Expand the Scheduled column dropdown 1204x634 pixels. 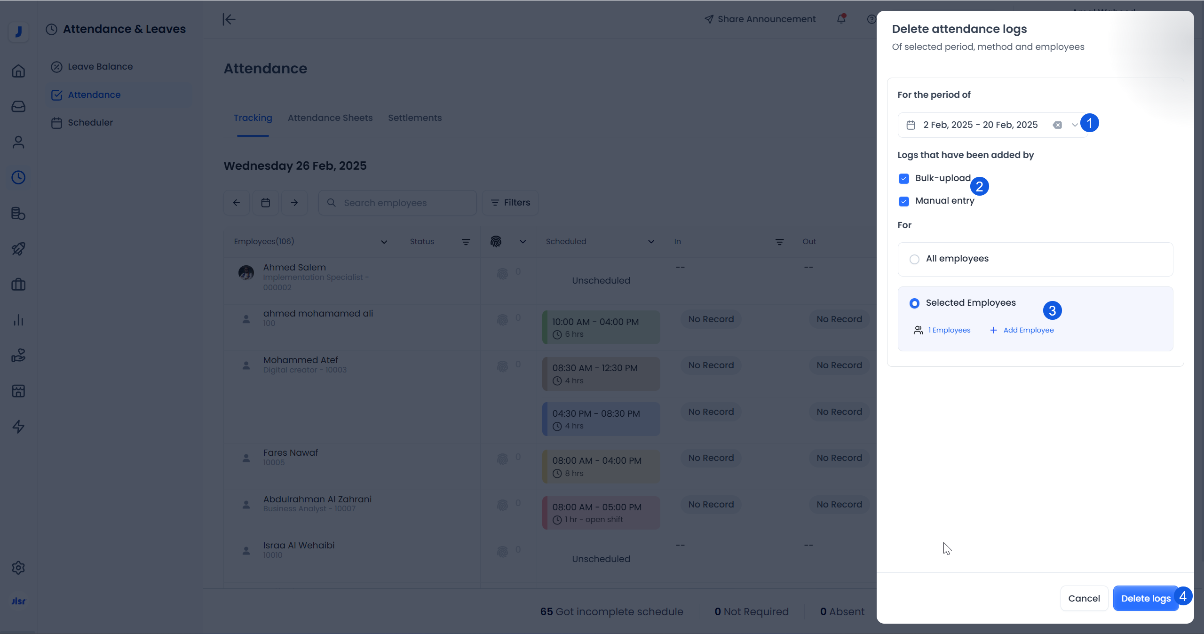tap(651, 242)
